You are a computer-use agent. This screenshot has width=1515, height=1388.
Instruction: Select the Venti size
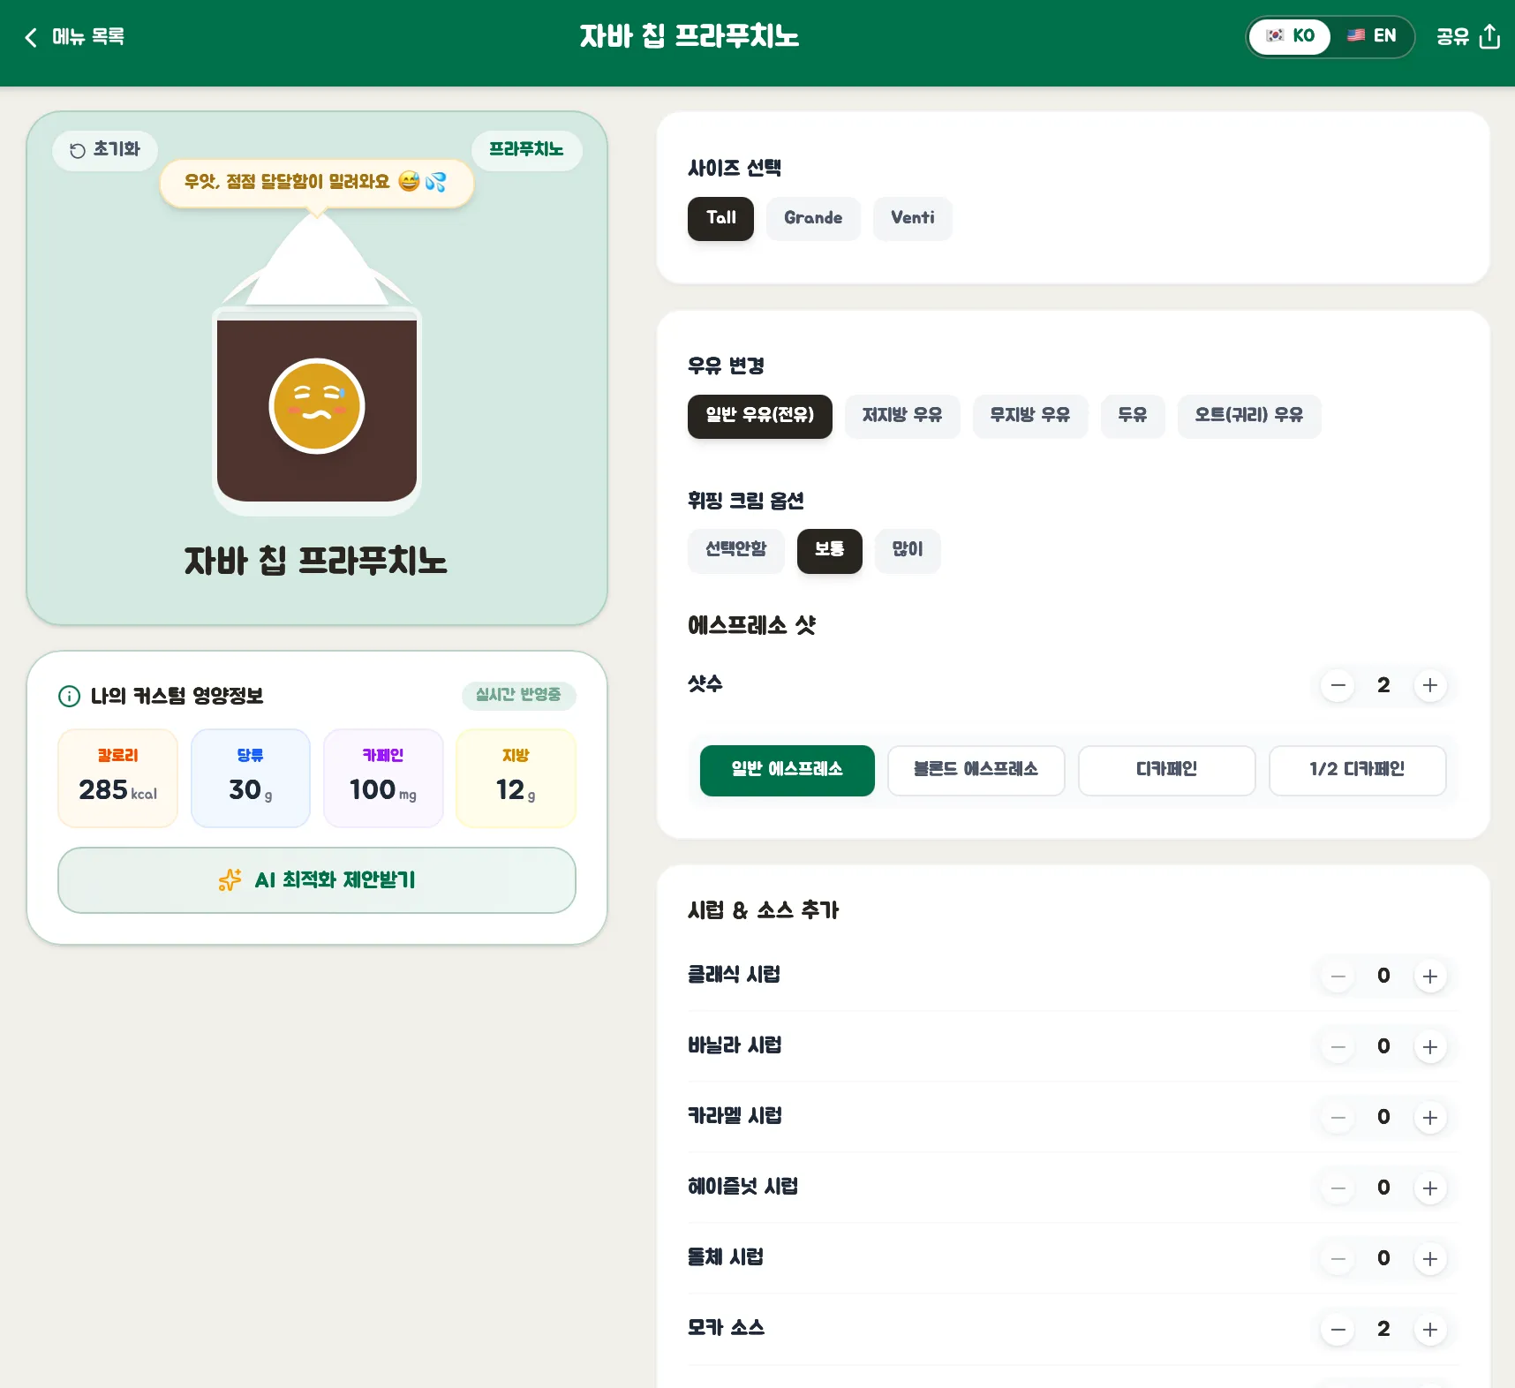(913, 218)
